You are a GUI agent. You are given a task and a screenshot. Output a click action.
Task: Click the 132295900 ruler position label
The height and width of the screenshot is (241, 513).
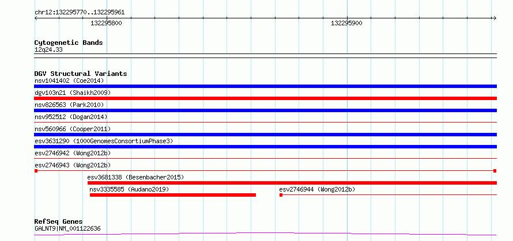click(x=347, y=24)
